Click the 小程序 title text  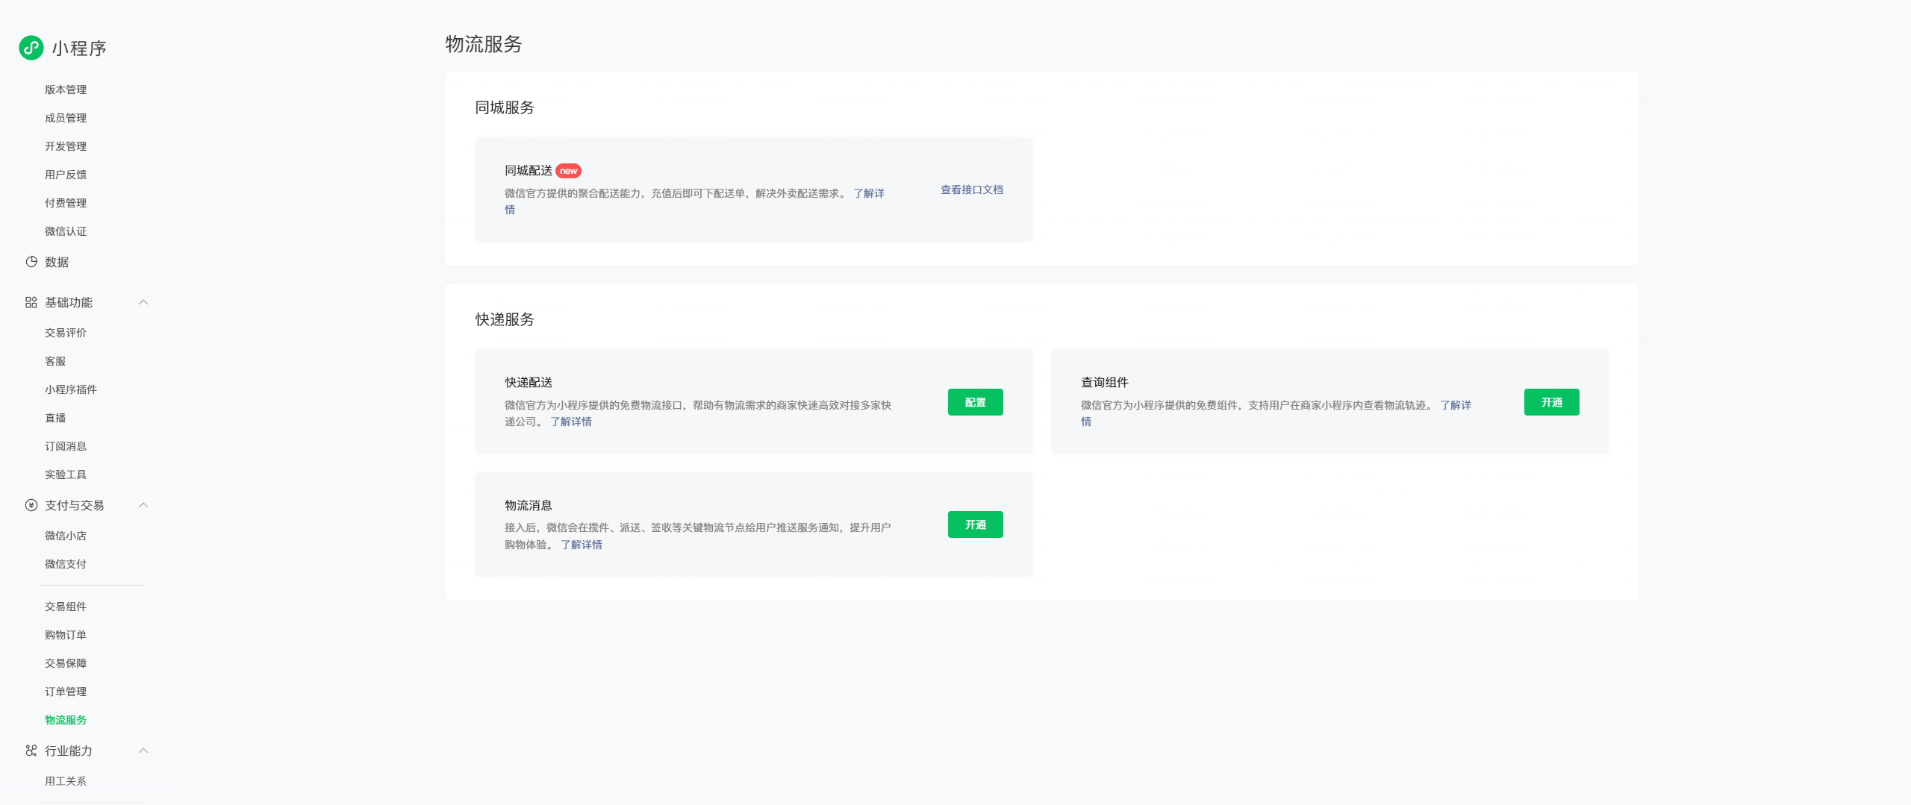(x=79, y=48)
